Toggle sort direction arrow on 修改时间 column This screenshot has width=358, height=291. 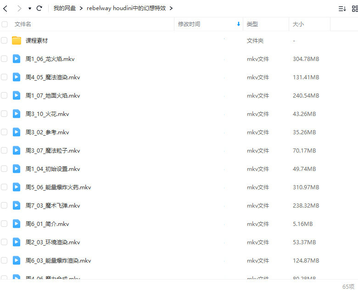click(238, 24)
